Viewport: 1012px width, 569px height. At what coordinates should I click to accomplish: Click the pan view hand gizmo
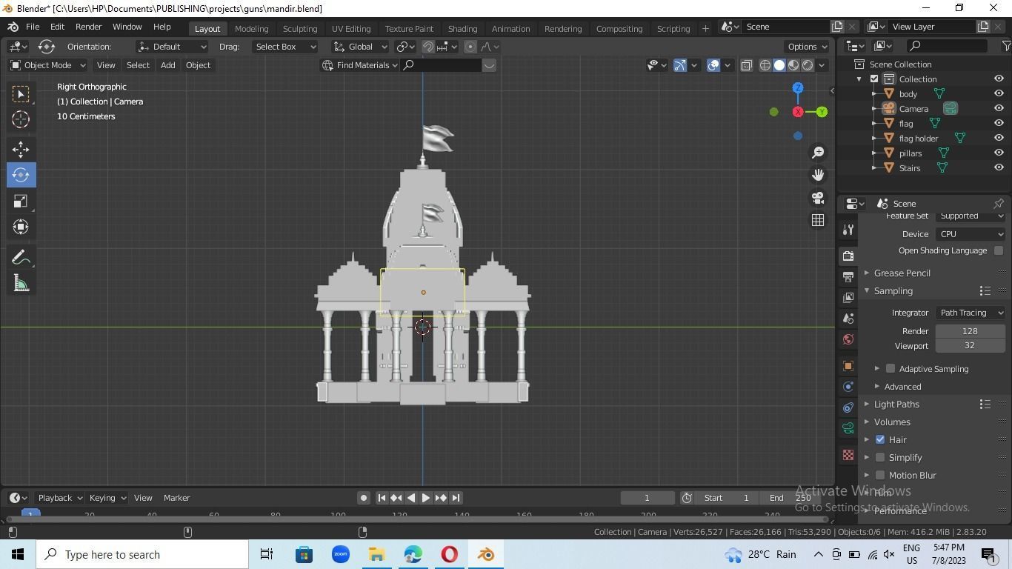click(818, 175)
